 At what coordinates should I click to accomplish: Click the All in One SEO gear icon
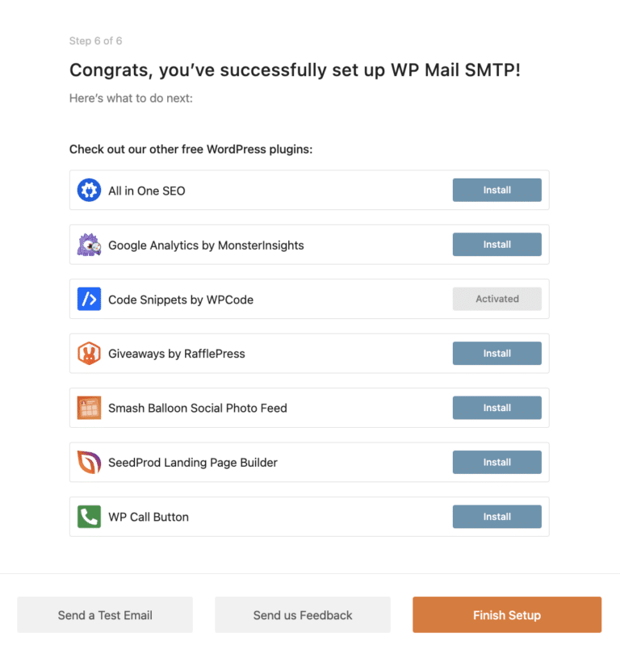[89, 190]
